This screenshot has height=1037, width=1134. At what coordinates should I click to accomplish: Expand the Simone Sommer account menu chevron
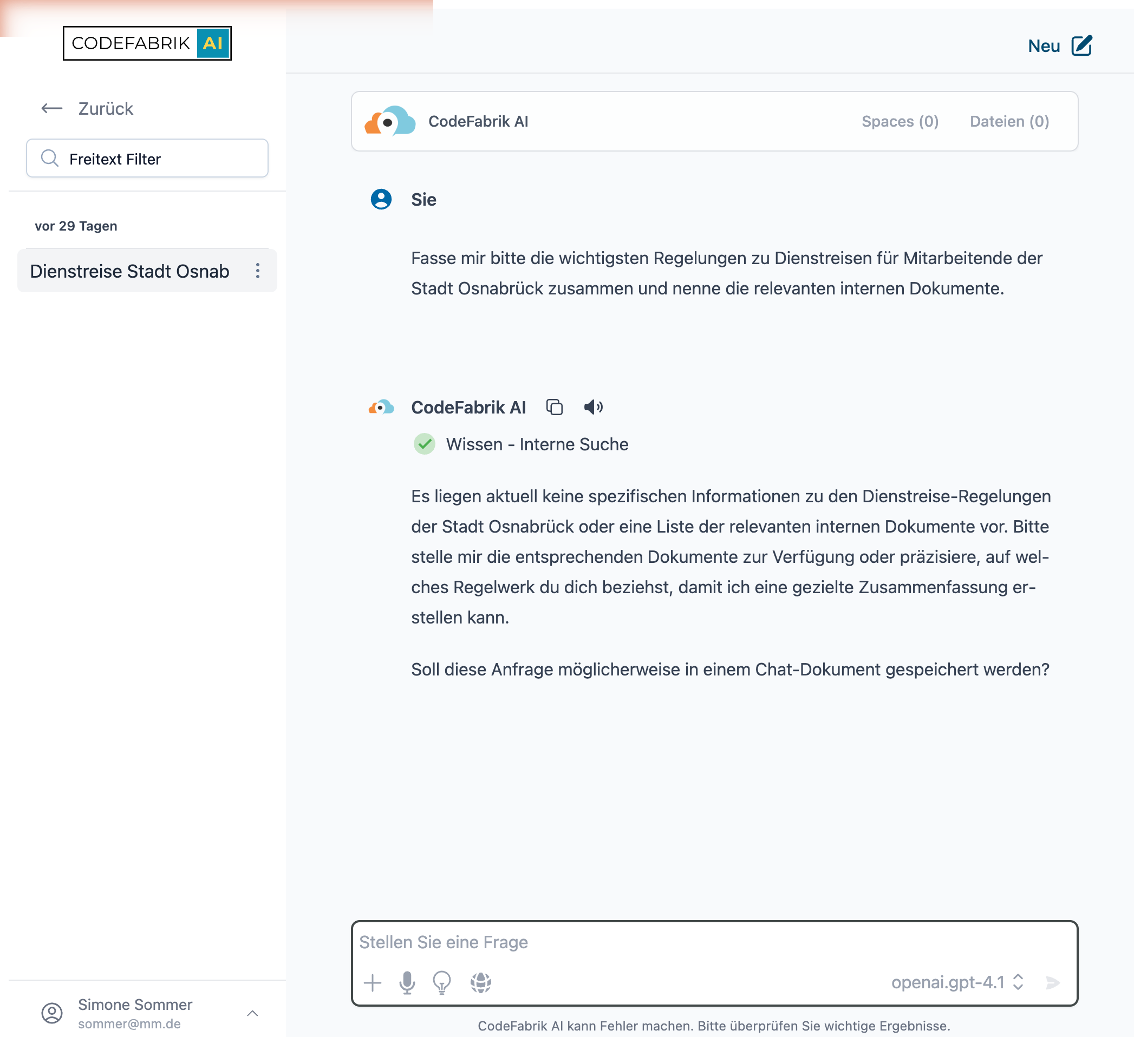coord(252,1013)
